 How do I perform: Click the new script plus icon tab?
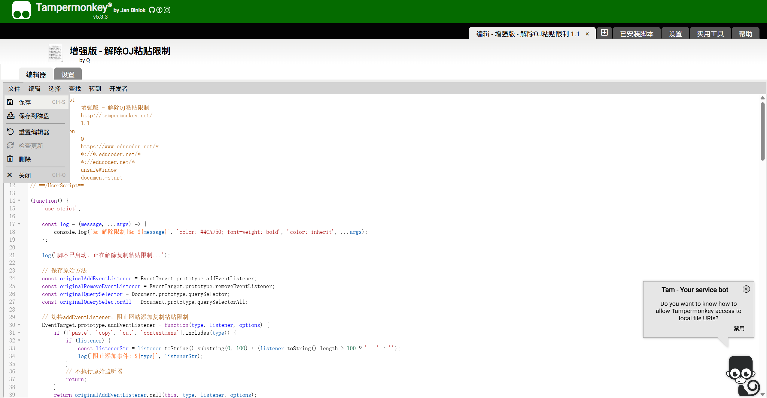tap(604, 32)
